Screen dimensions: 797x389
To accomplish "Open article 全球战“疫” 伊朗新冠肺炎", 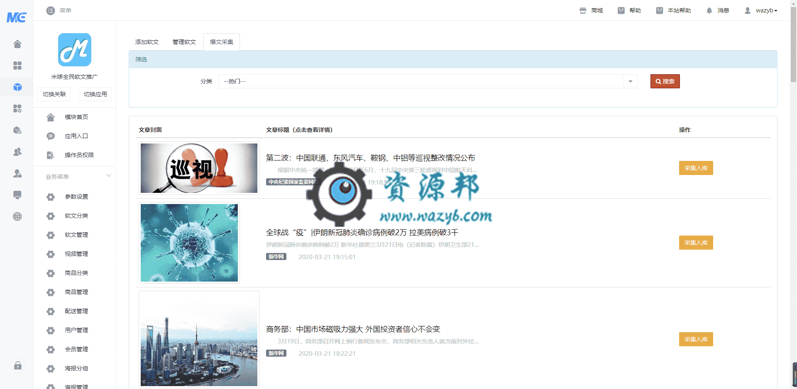I will (x=362, y=233).
